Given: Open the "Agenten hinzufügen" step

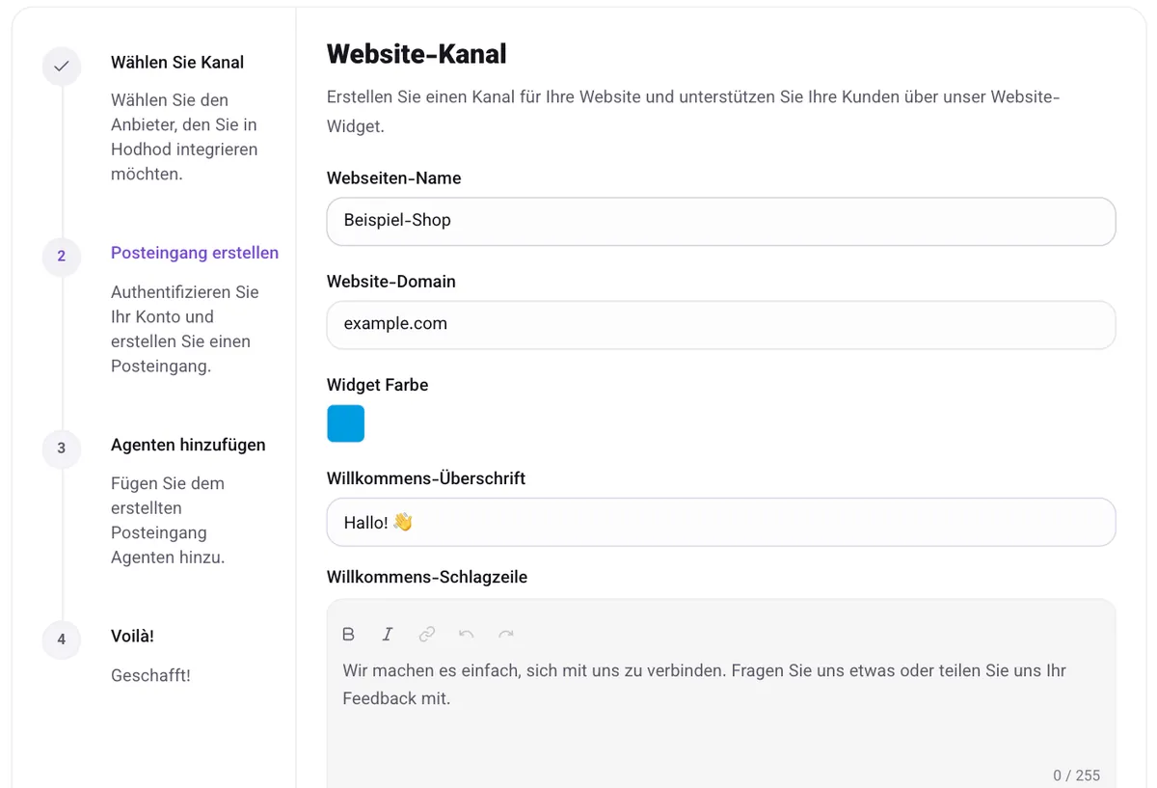Looking at the screenshot, I should pos(188,445).
